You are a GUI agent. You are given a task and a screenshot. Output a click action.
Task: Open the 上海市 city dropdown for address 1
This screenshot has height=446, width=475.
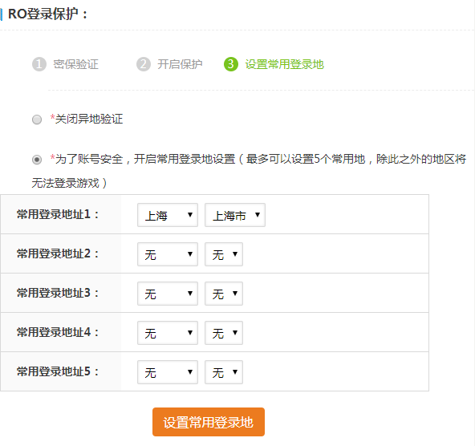(235, 215)
